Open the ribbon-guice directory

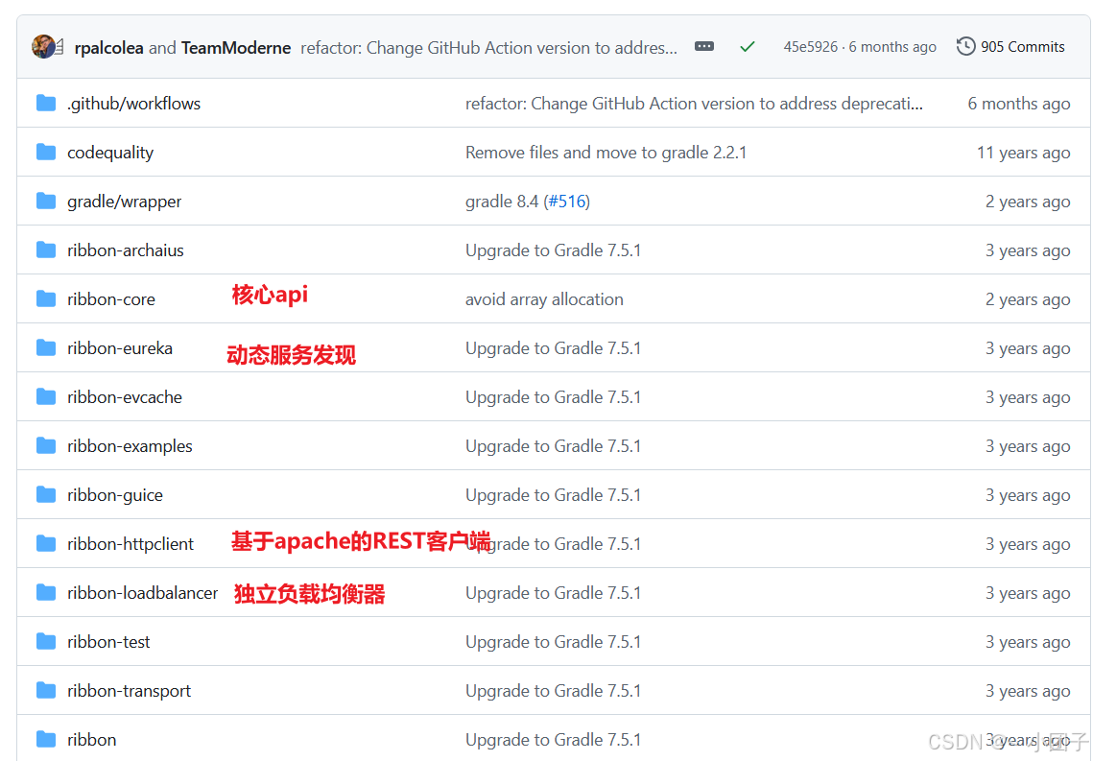115,495
